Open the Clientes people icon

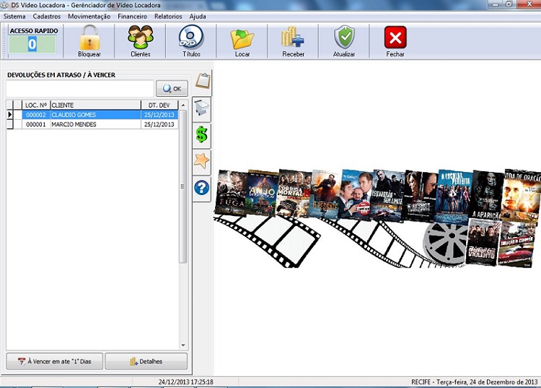(x=141, y=38)
